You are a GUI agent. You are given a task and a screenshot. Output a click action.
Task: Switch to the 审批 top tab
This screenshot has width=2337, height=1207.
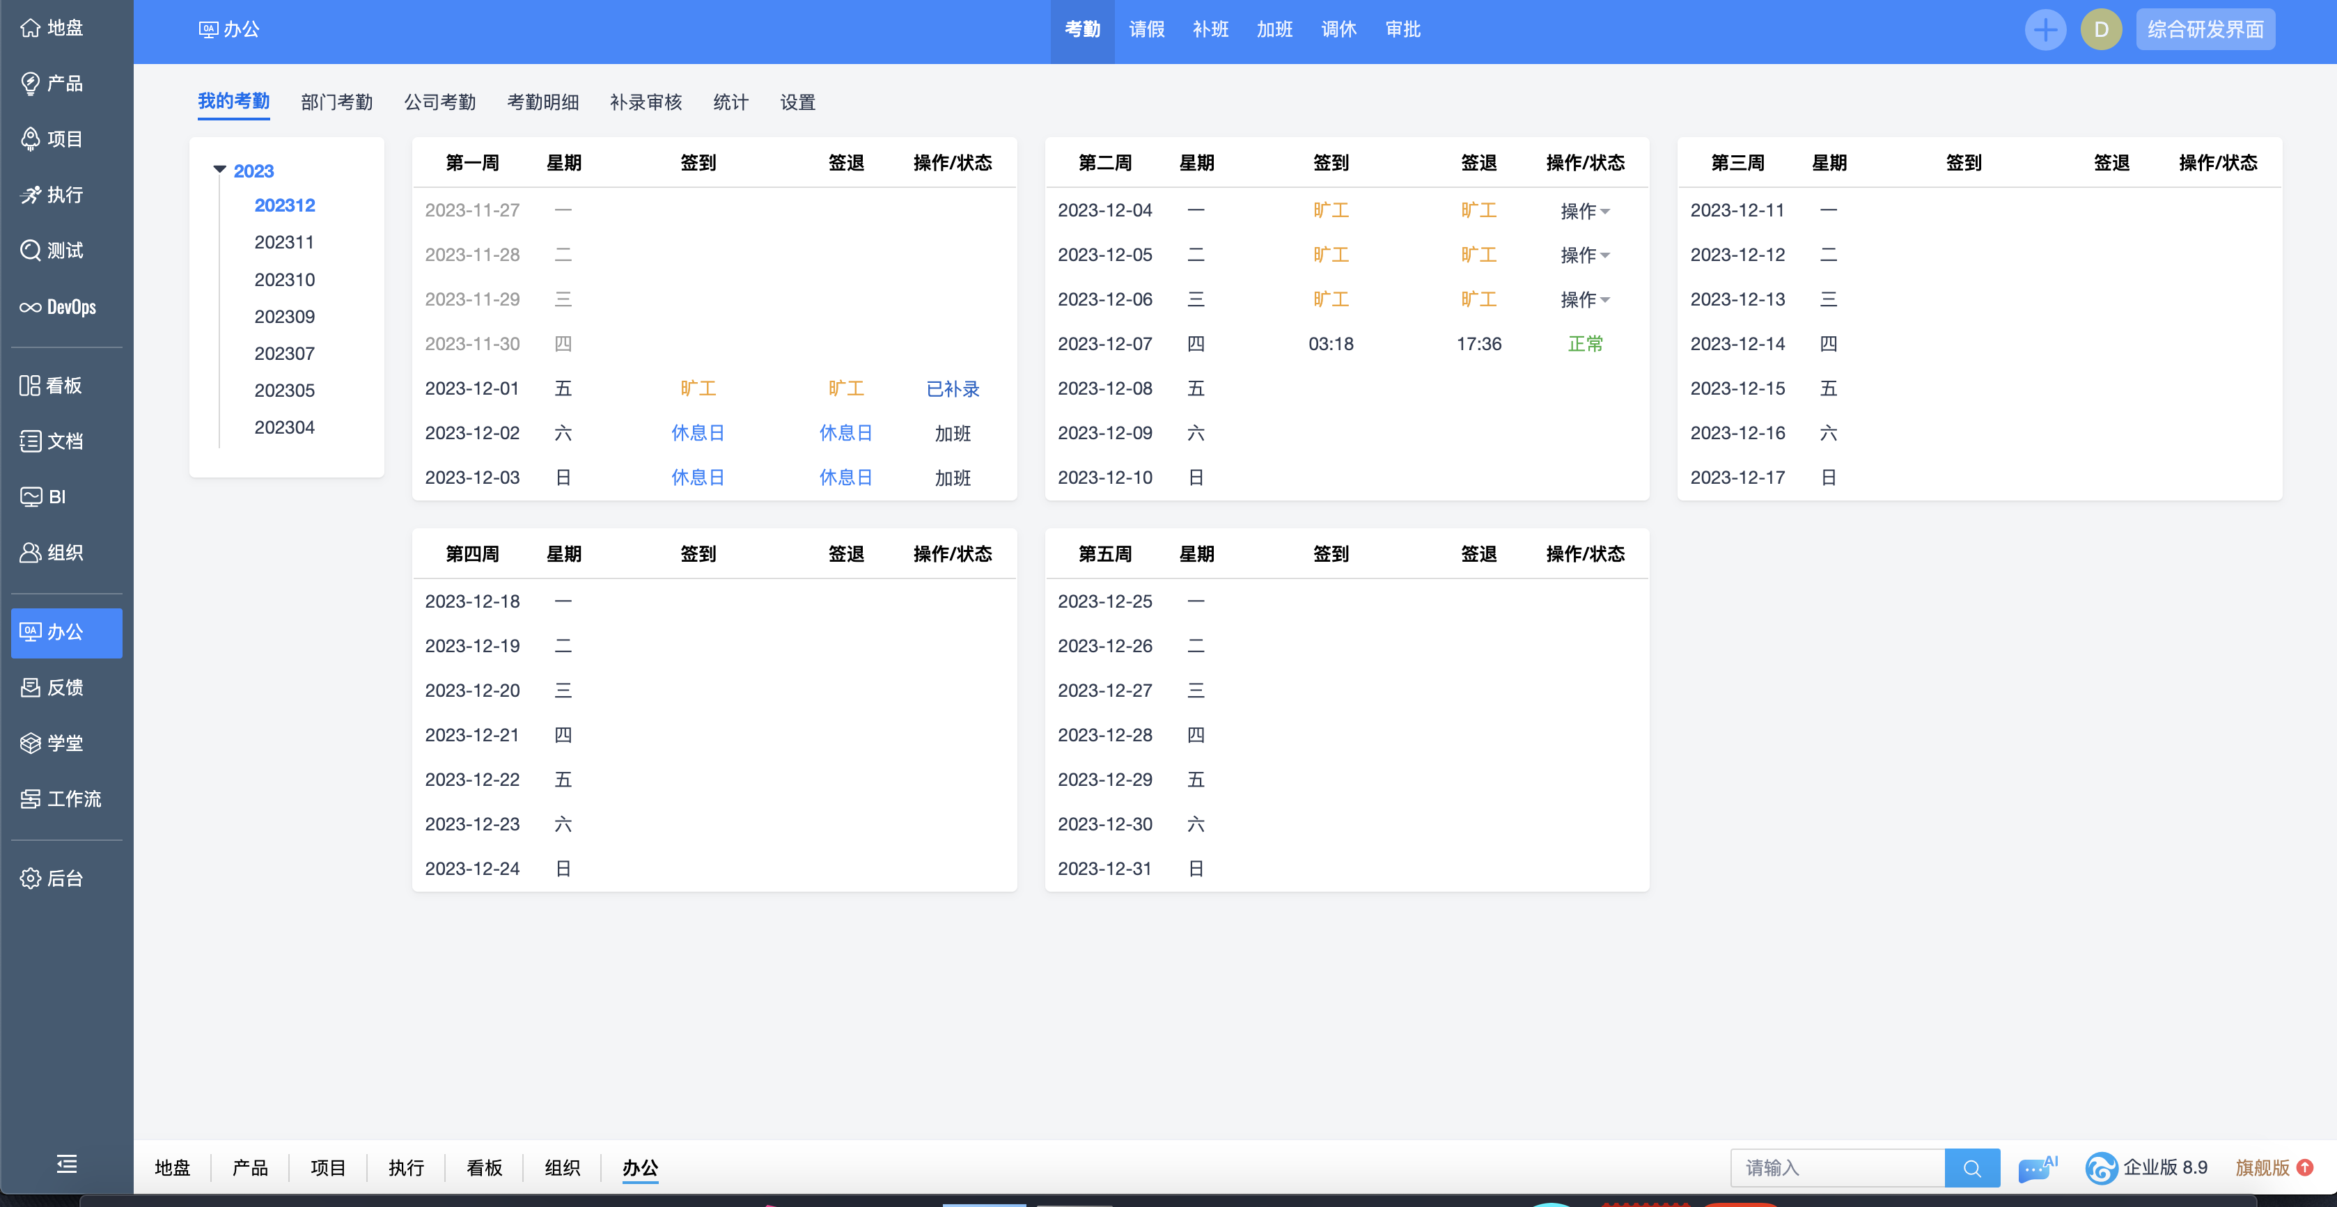click(x=1402, y=29)
